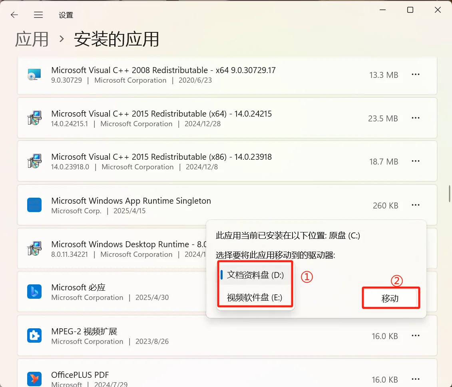Click the 应用 breadcrumb link

click(x=32, y=39)
